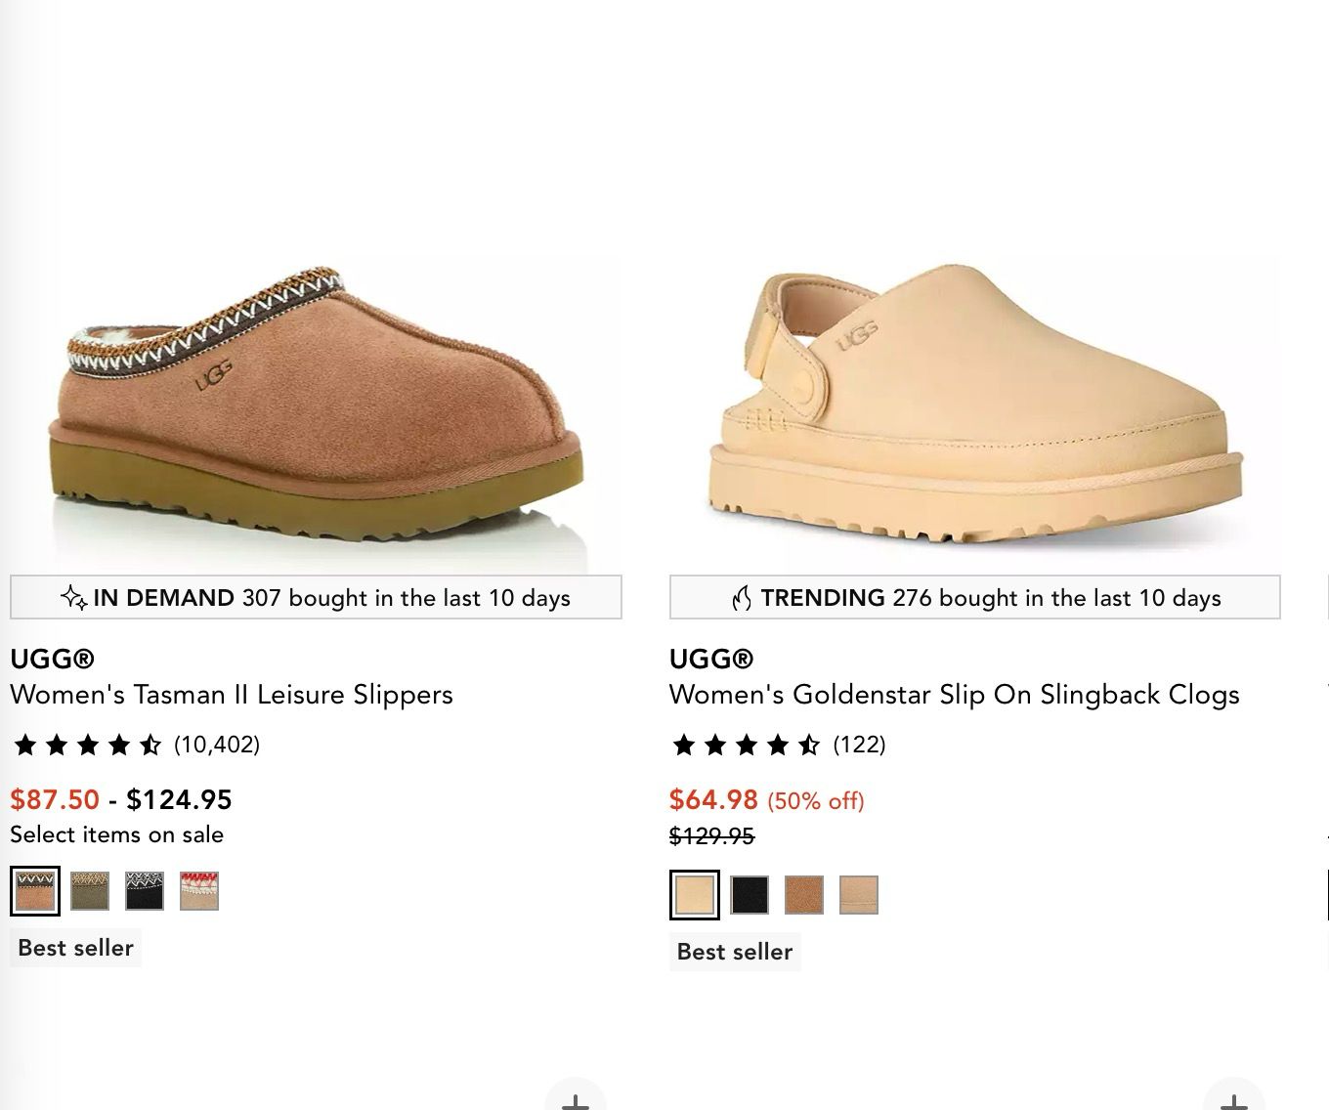Image resolution: width=1329 pixels, height=1110 pixels.
Task: Select the chestnut Tasman color swatch
Action: pyautogui.click(x=35, y=891)
